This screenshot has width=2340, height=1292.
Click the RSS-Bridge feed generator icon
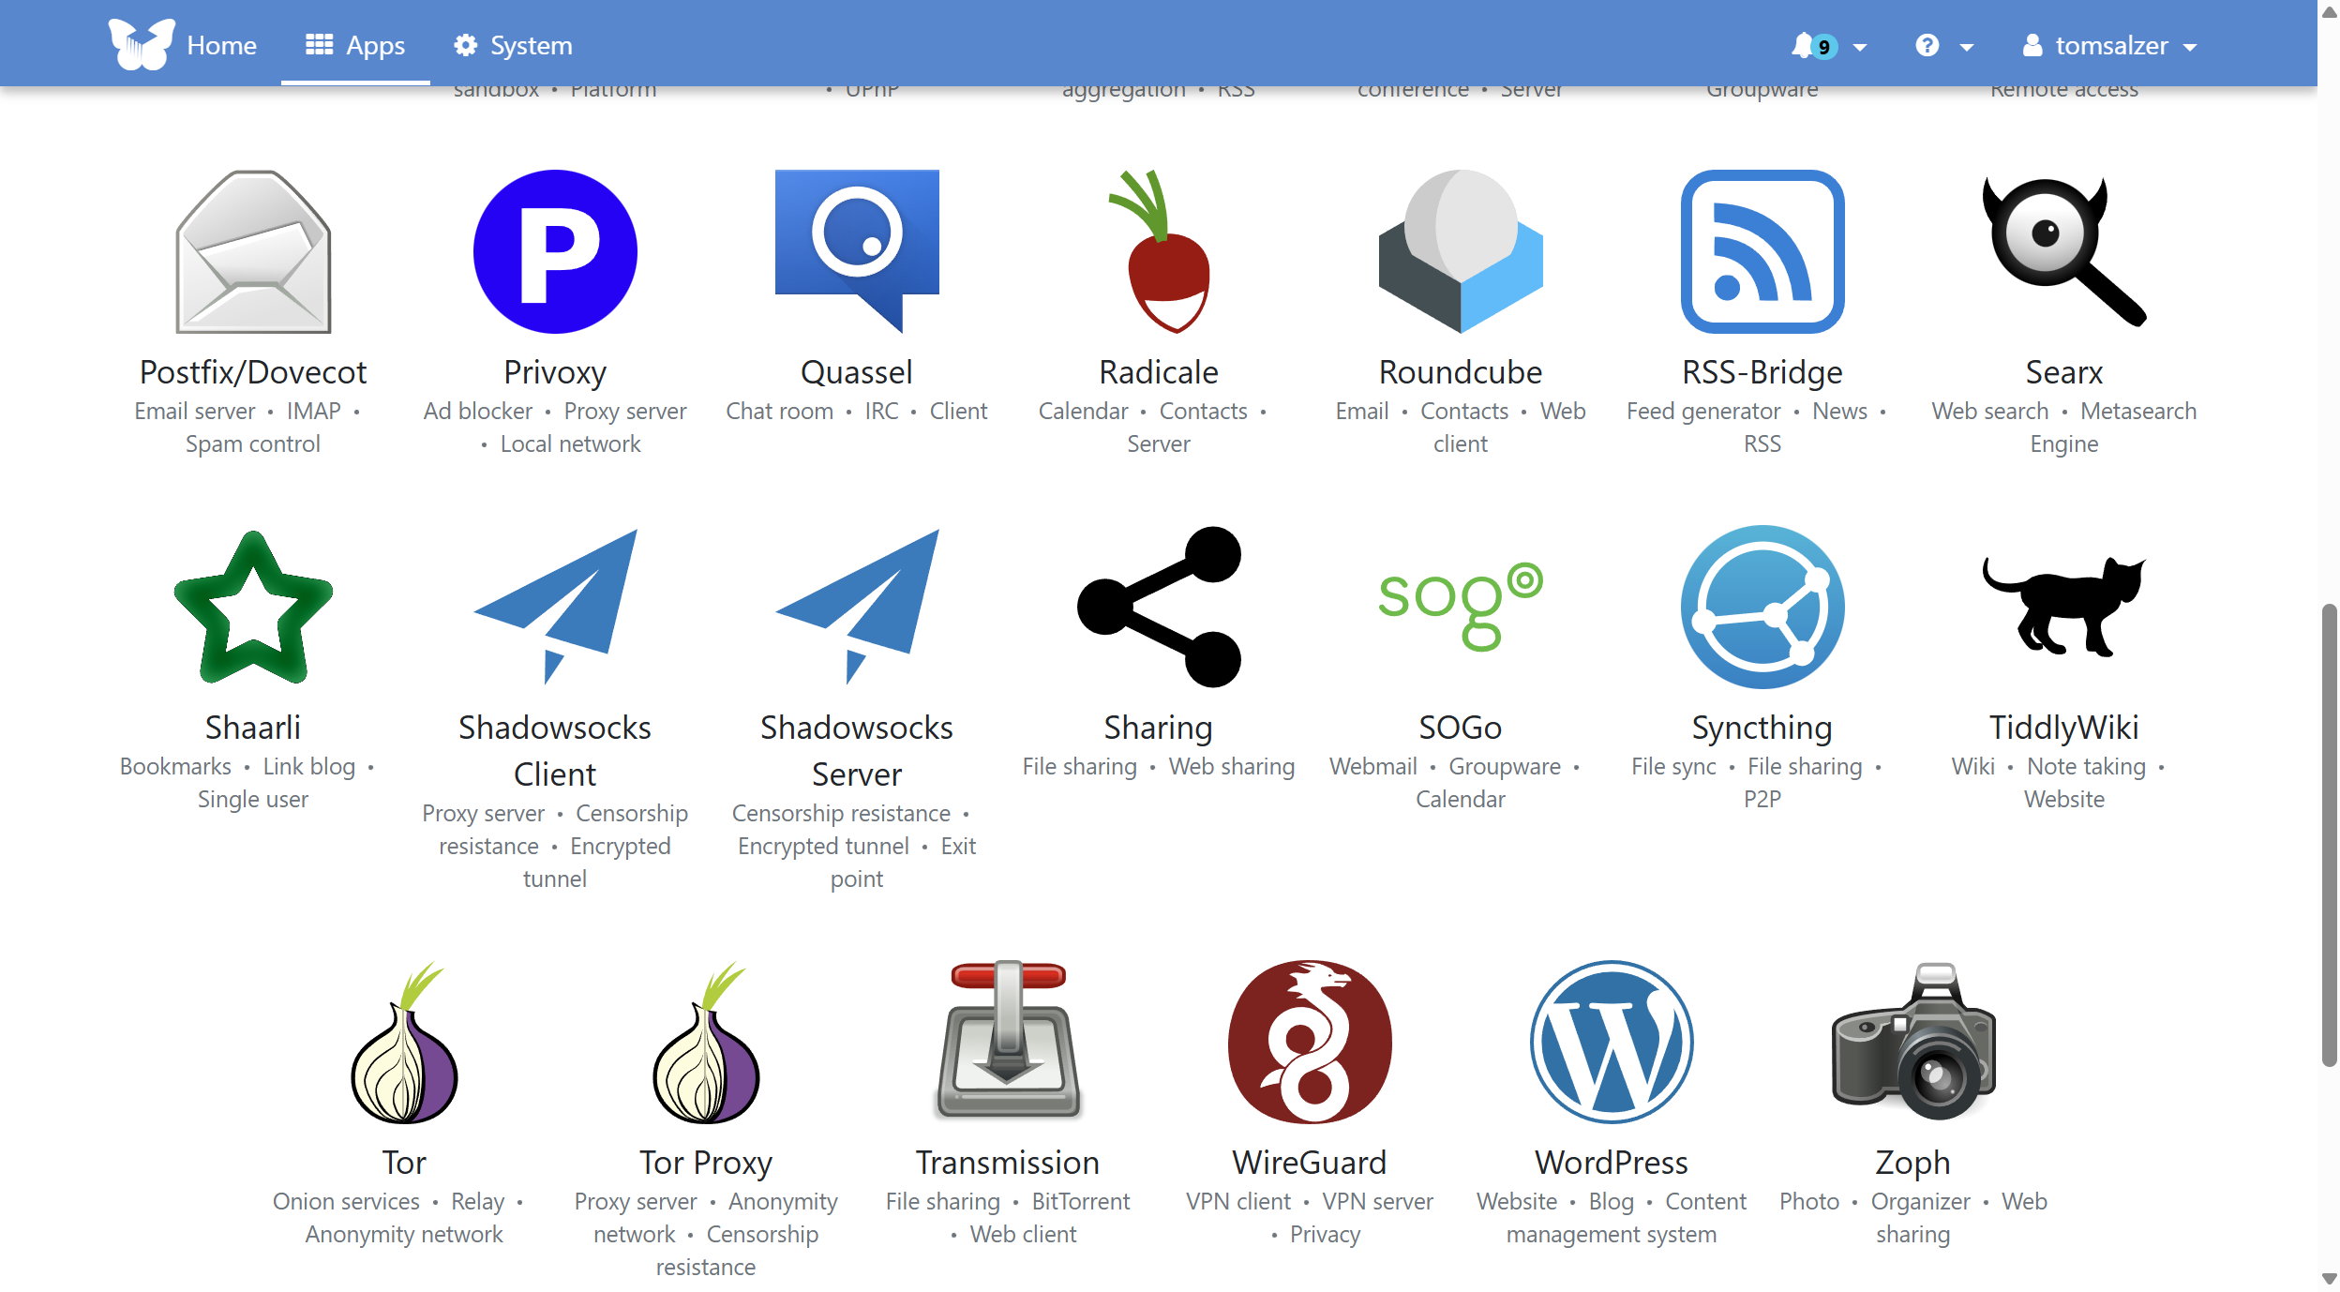1762,250
